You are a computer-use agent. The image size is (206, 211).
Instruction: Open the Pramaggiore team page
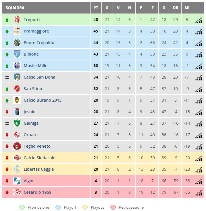coord(36,31)
